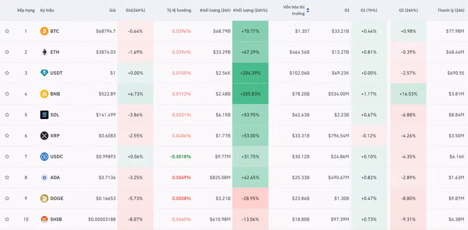Click the Shiba Inu logo
This screenshot has width=468, height=230.
(x=44, y=219)
